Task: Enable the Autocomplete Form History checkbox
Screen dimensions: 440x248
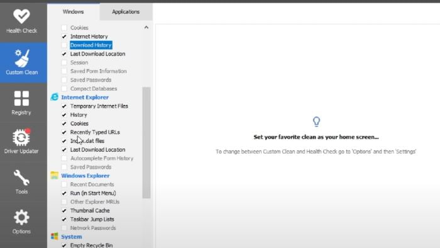Action: click(64, 159)
